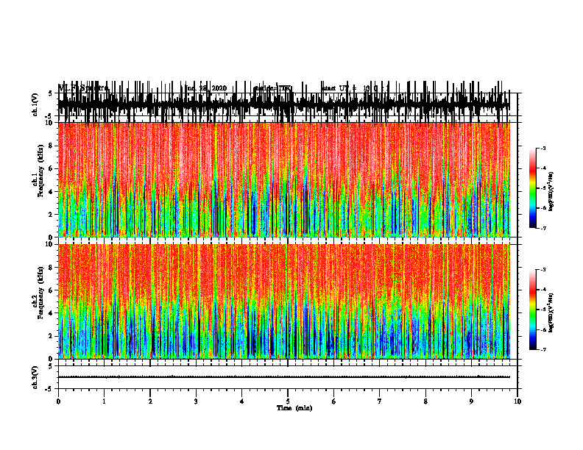The width and height of the screenshot is (583, 450).
Task: Click the ch.1 spectrogram colorbar
Action: (x=533, y=188)
